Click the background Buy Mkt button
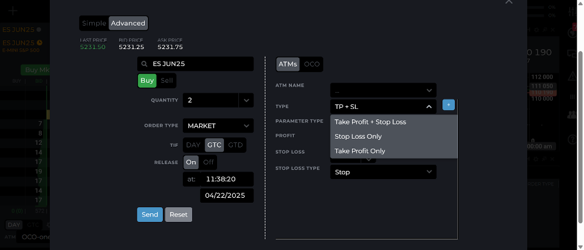The image size is (584, 250). (x=36, y=70)
